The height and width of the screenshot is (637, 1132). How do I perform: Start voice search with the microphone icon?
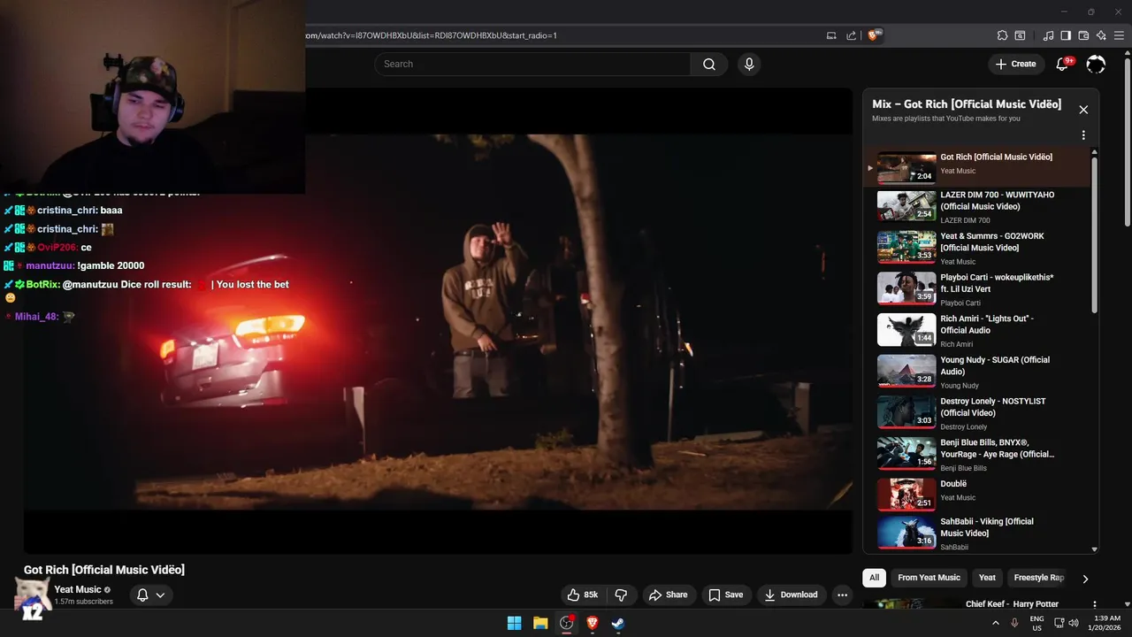749,64
